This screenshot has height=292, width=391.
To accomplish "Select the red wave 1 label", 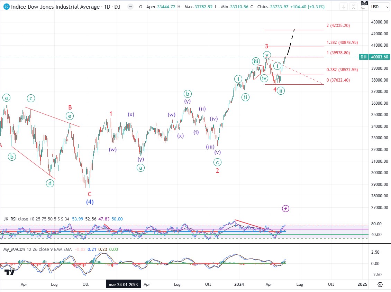I will tap(111, 114).
